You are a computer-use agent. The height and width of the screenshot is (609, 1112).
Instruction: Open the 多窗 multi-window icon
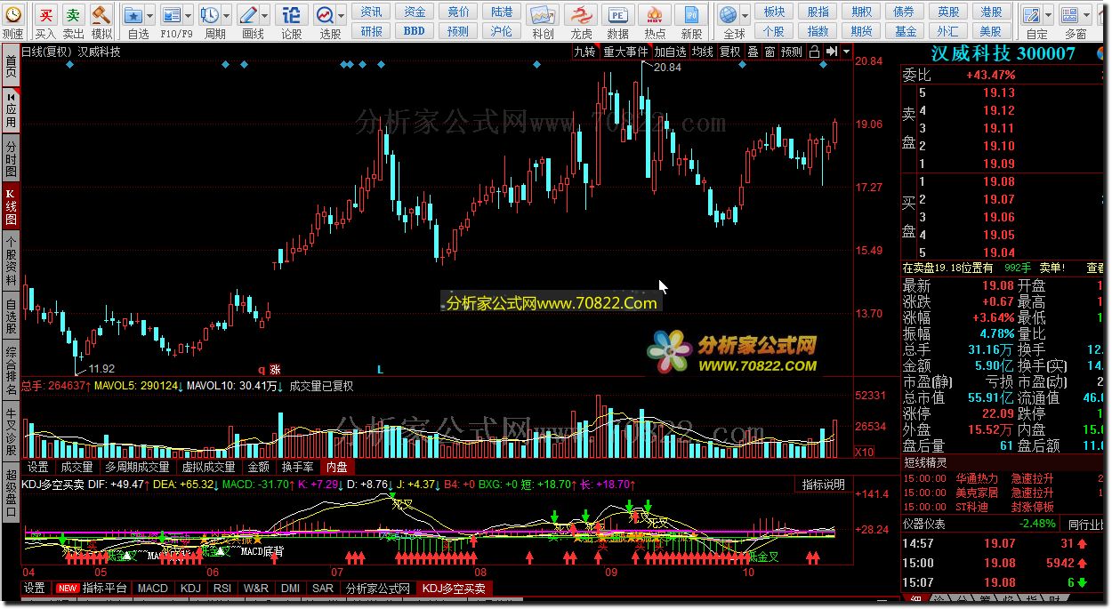(1071, 15)
